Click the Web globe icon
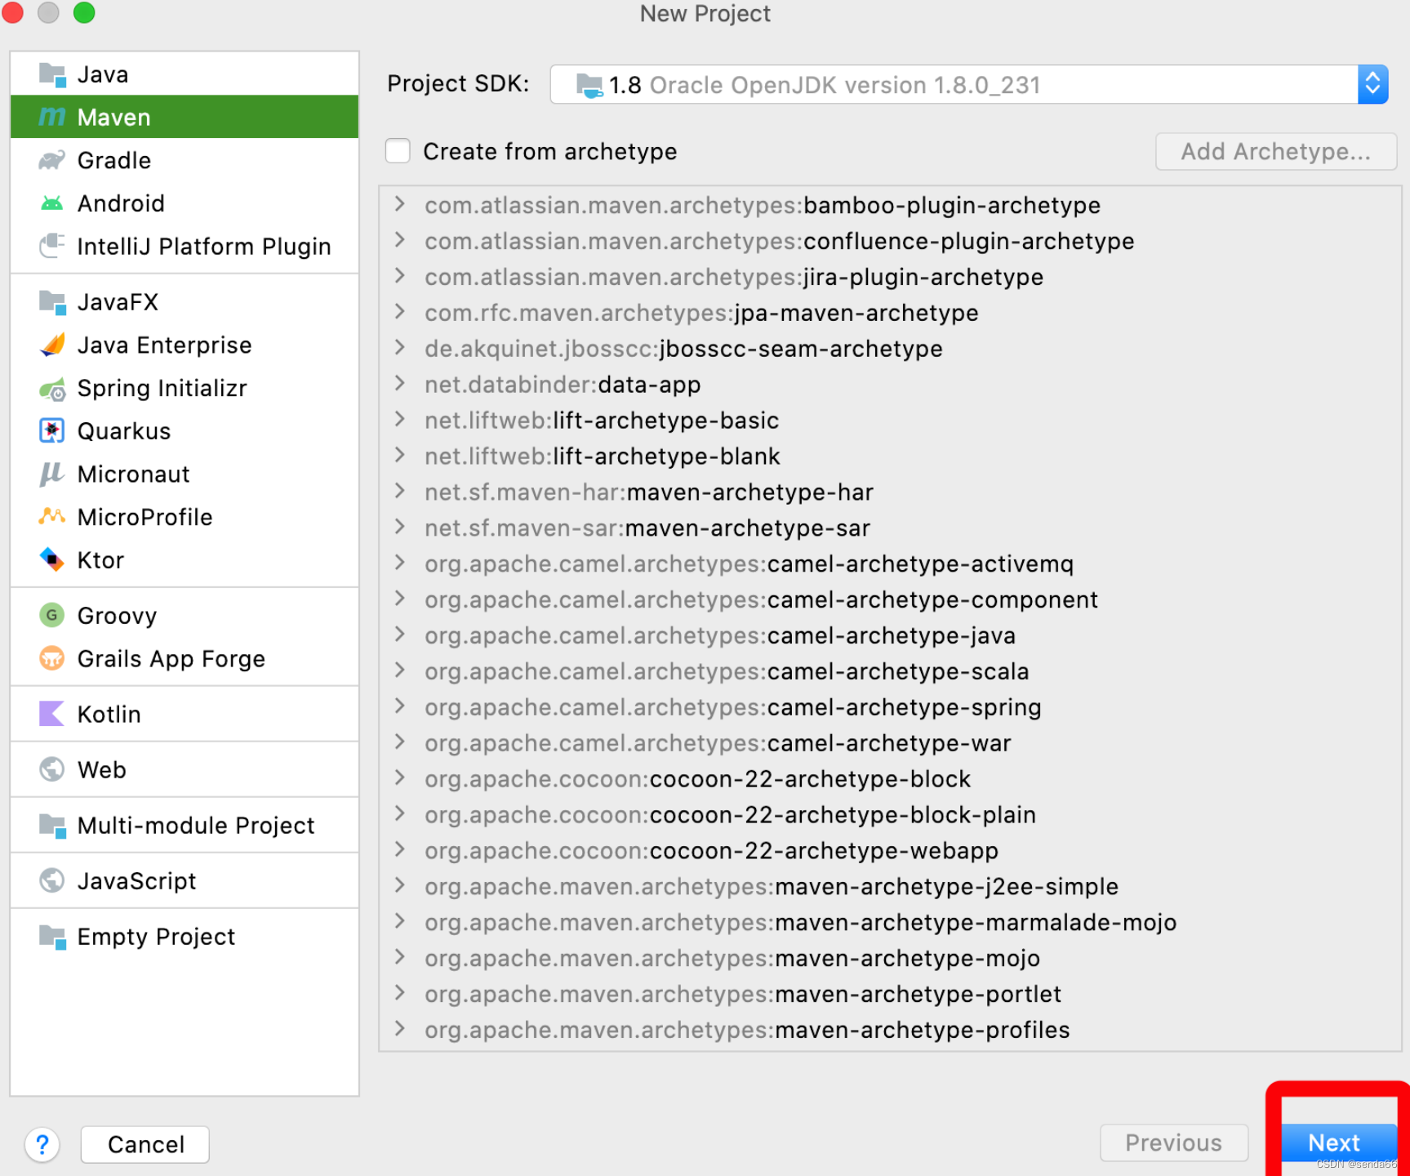The height and width of the screenshot is (1176, 1410). (52, 769)
